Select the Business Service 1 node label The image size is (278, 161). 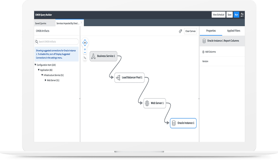pos(106,56)
